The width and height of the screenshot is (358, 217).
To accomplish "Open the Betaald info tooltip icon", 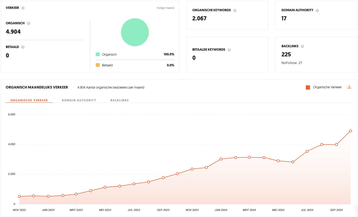I will (x=23, y=47).
